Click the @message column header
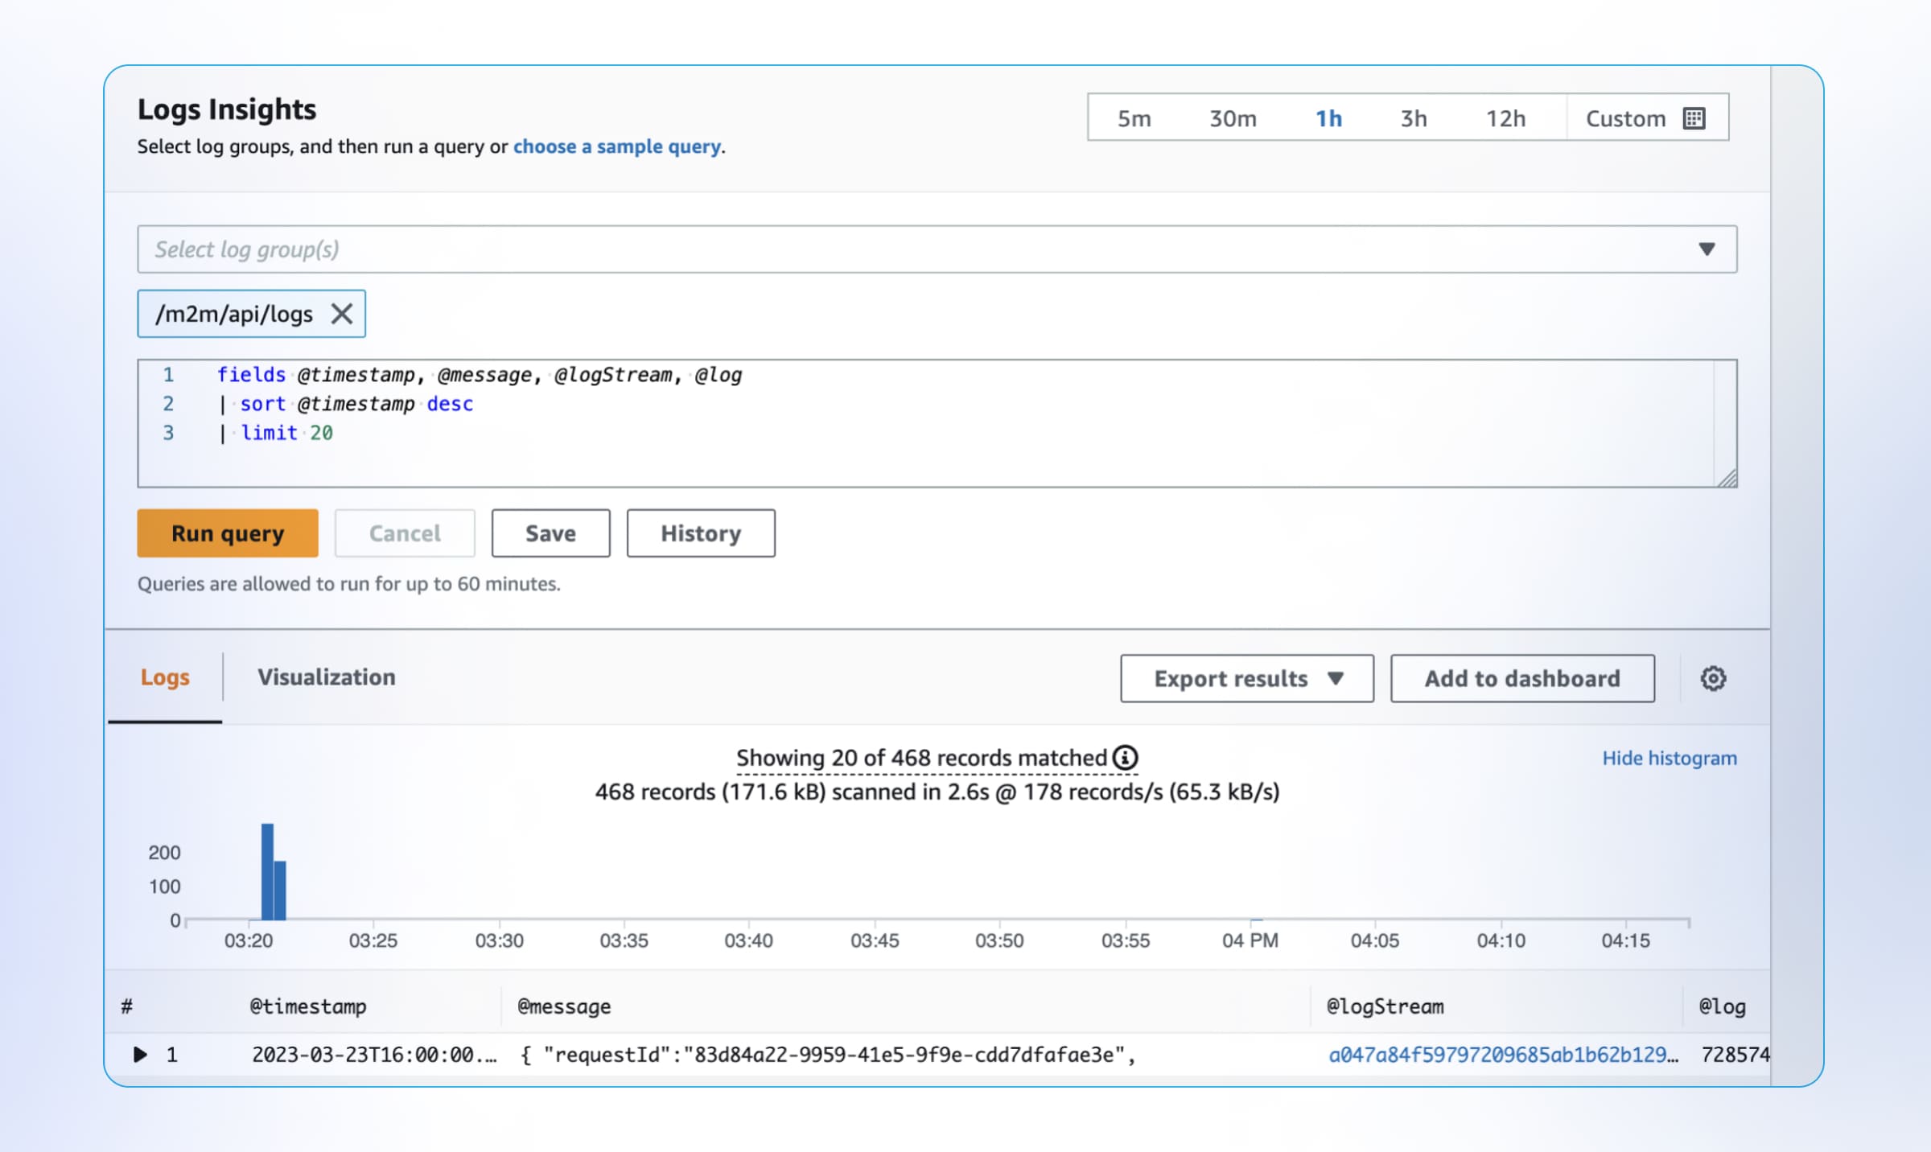This screenshot has width=1931, height=1152. 564,1006
